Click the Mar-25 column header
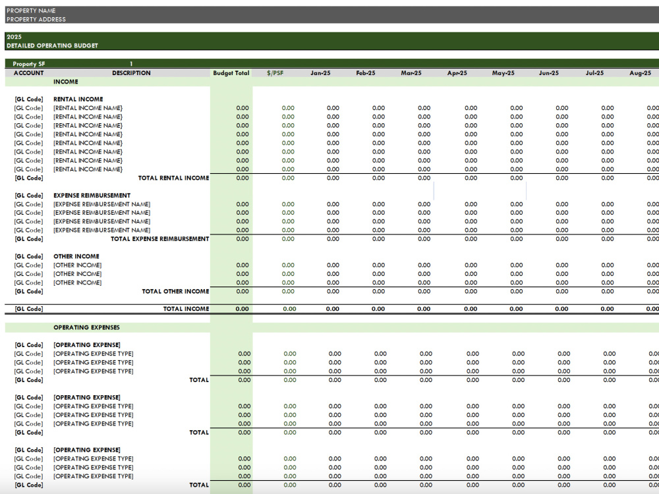 [x=411, y=73]
